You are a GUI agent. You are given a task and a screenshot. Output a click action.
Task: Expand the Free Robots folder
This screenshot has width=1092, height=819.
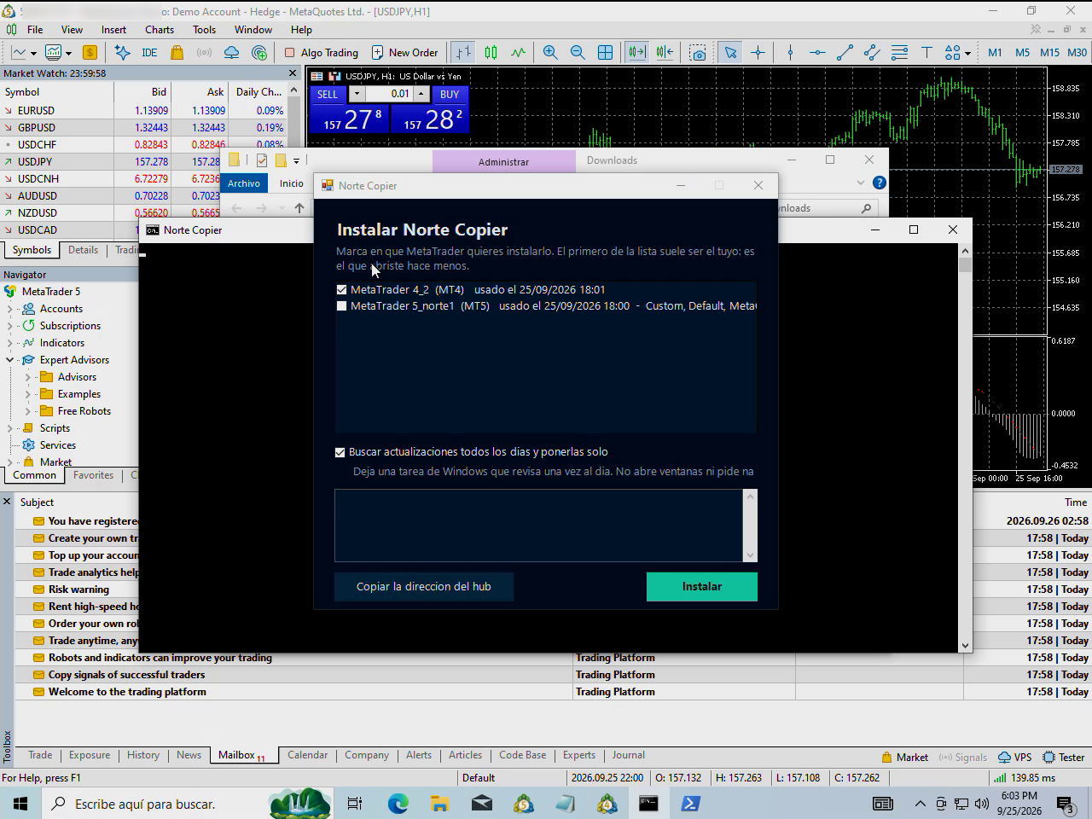(28, 411)
